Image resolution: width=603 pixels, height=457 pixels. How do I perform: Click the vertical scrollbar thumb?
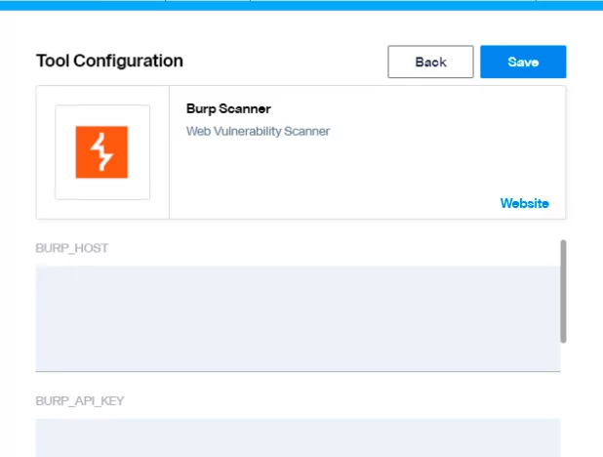(563, 291)
